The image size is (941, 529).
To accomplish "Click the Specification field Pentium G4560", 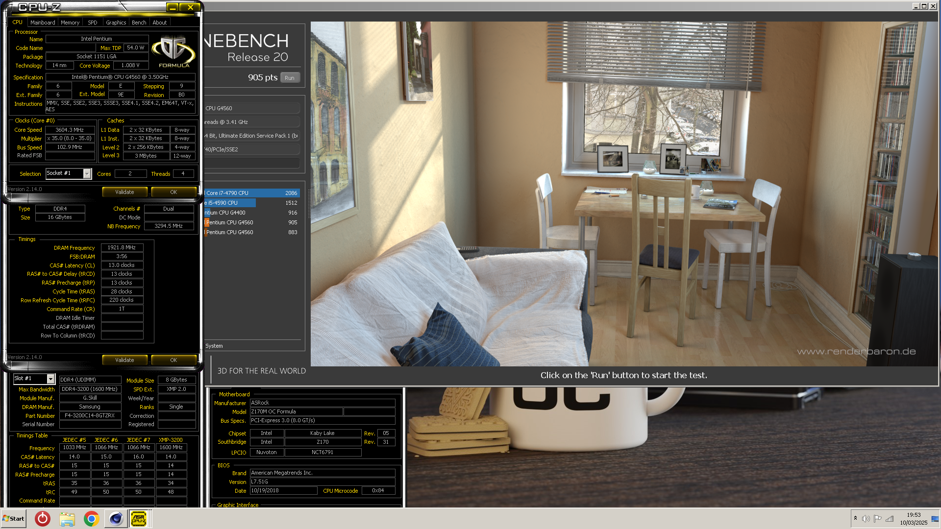I will pos(120,77).
